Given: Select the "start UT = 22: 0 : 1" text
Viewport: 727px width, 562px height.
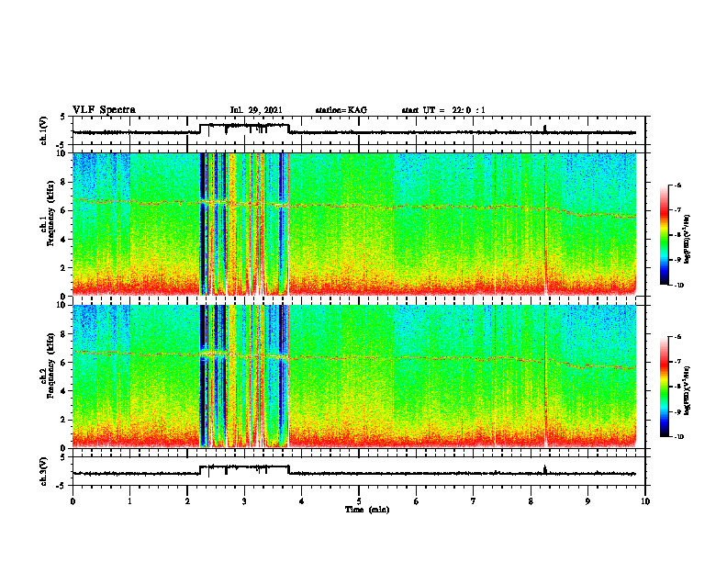Looking at the screenshot, I should pos(443,110).
